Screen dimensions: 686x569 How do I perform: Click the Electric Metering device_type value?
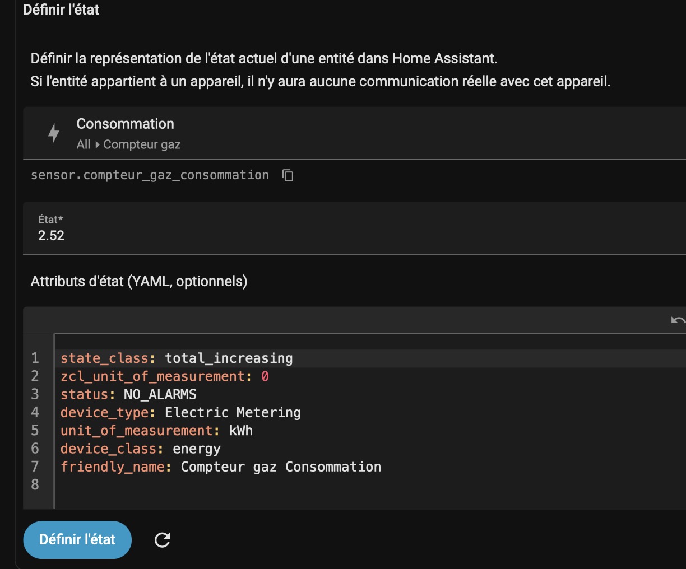pos(233,413)
